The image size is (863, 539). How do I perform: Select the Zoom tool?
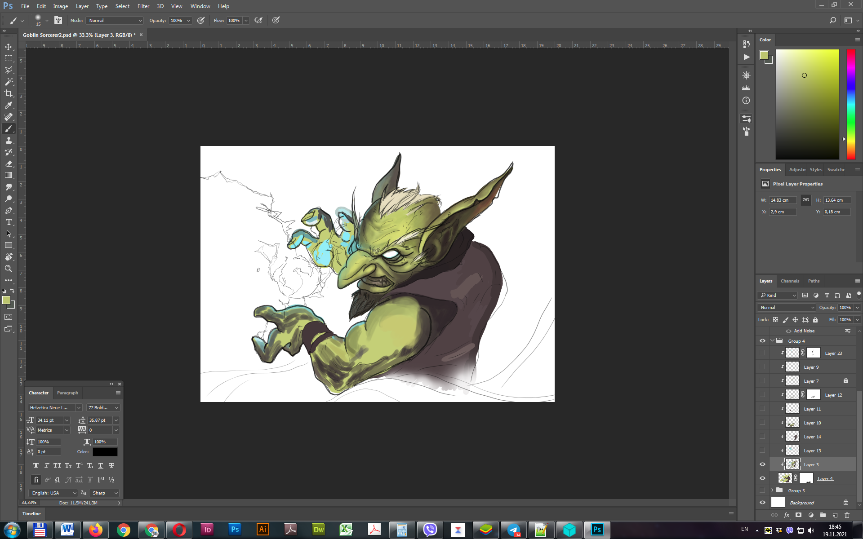click(9, 269)
